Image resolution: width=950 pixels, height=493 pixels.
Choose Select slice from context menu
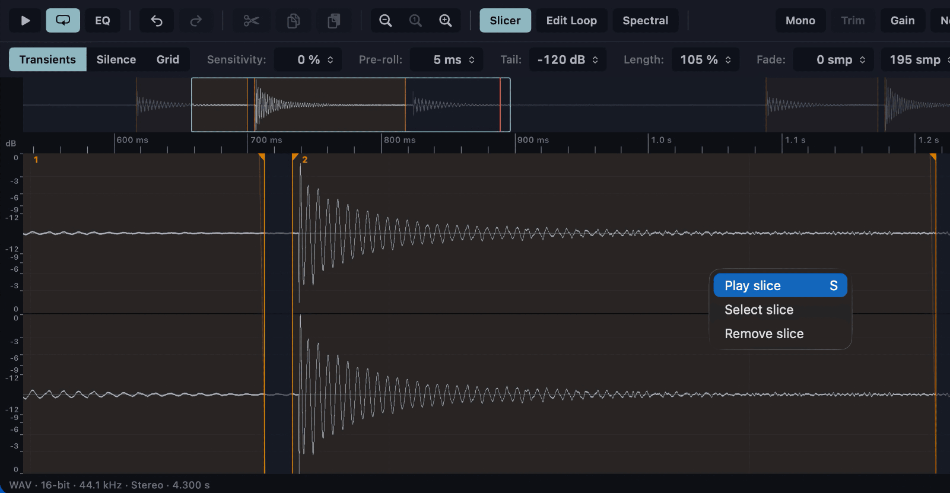780,310
